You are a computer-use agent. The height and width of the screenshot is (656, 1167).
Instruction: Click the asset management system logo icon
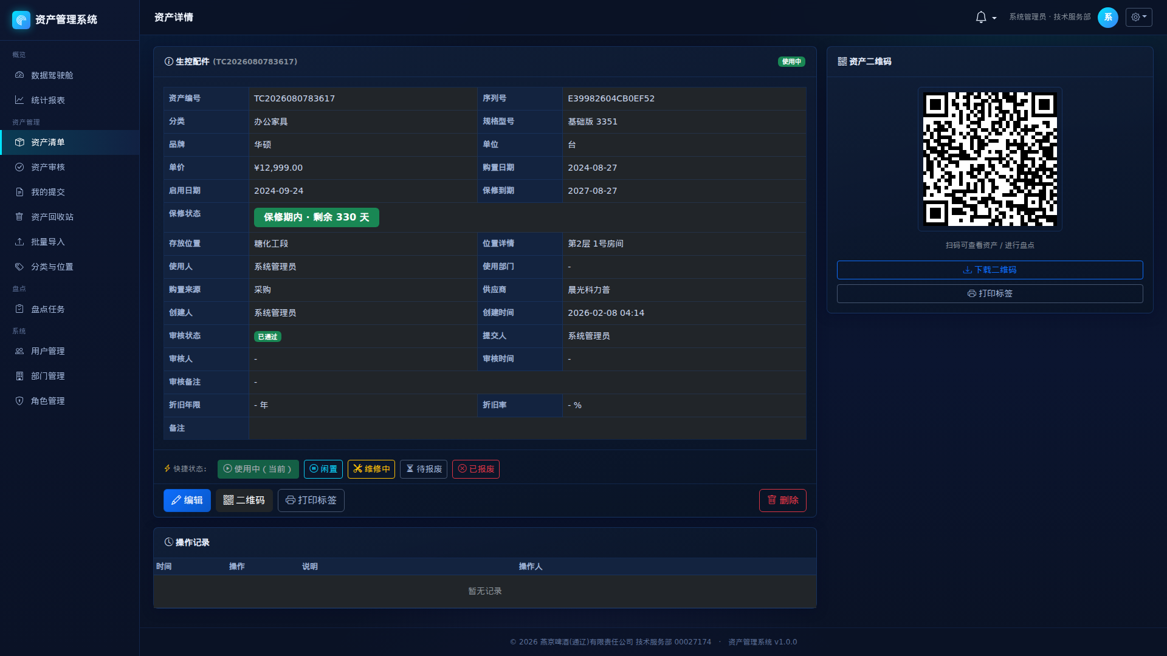tap(21, 19)
